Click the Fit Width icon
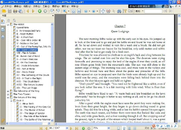The image size is (181, 130). click(x=79, y=11)
